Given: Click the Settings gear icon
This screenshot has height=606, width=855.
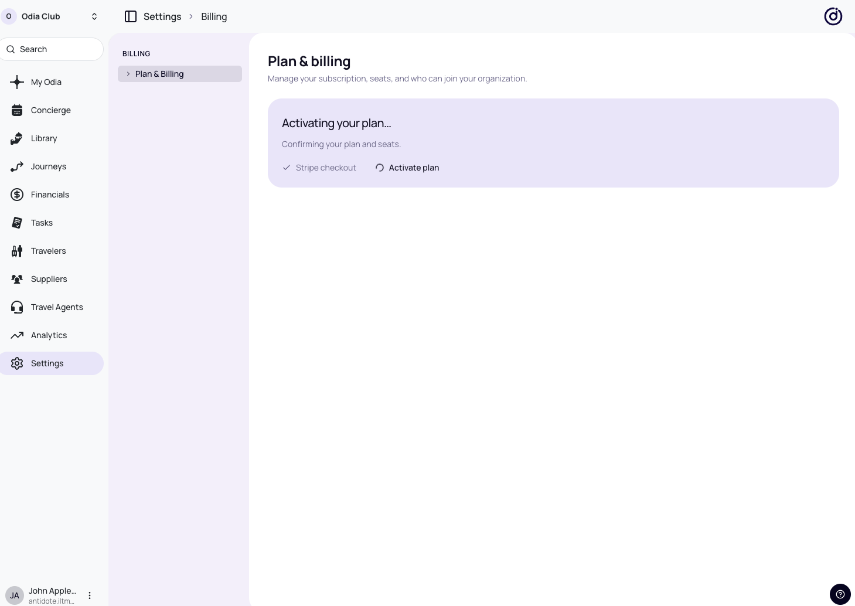Looking at the screenshot, I should tap(17, 363).
